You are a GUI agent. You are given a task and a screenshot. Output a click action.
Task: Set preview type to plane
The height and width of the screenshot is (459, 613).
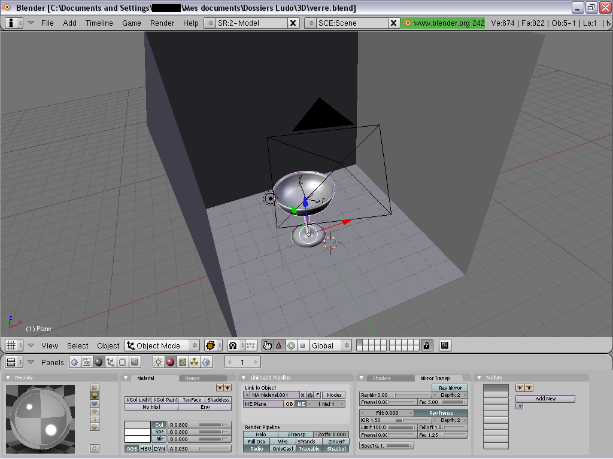click(x=94, y=387)
